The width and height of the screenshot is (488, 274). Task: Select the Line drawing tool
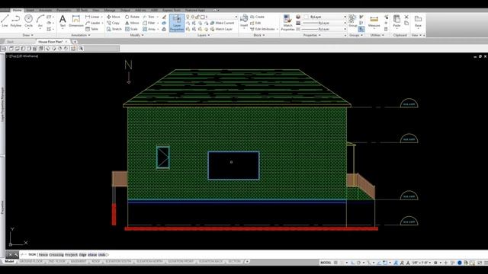(5, 21)
